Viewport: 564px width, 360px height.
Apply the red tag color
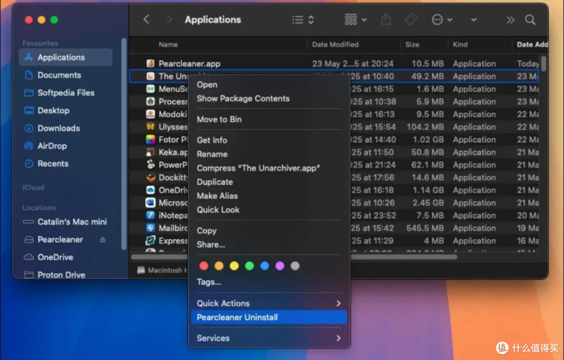(x=204, y=265)
